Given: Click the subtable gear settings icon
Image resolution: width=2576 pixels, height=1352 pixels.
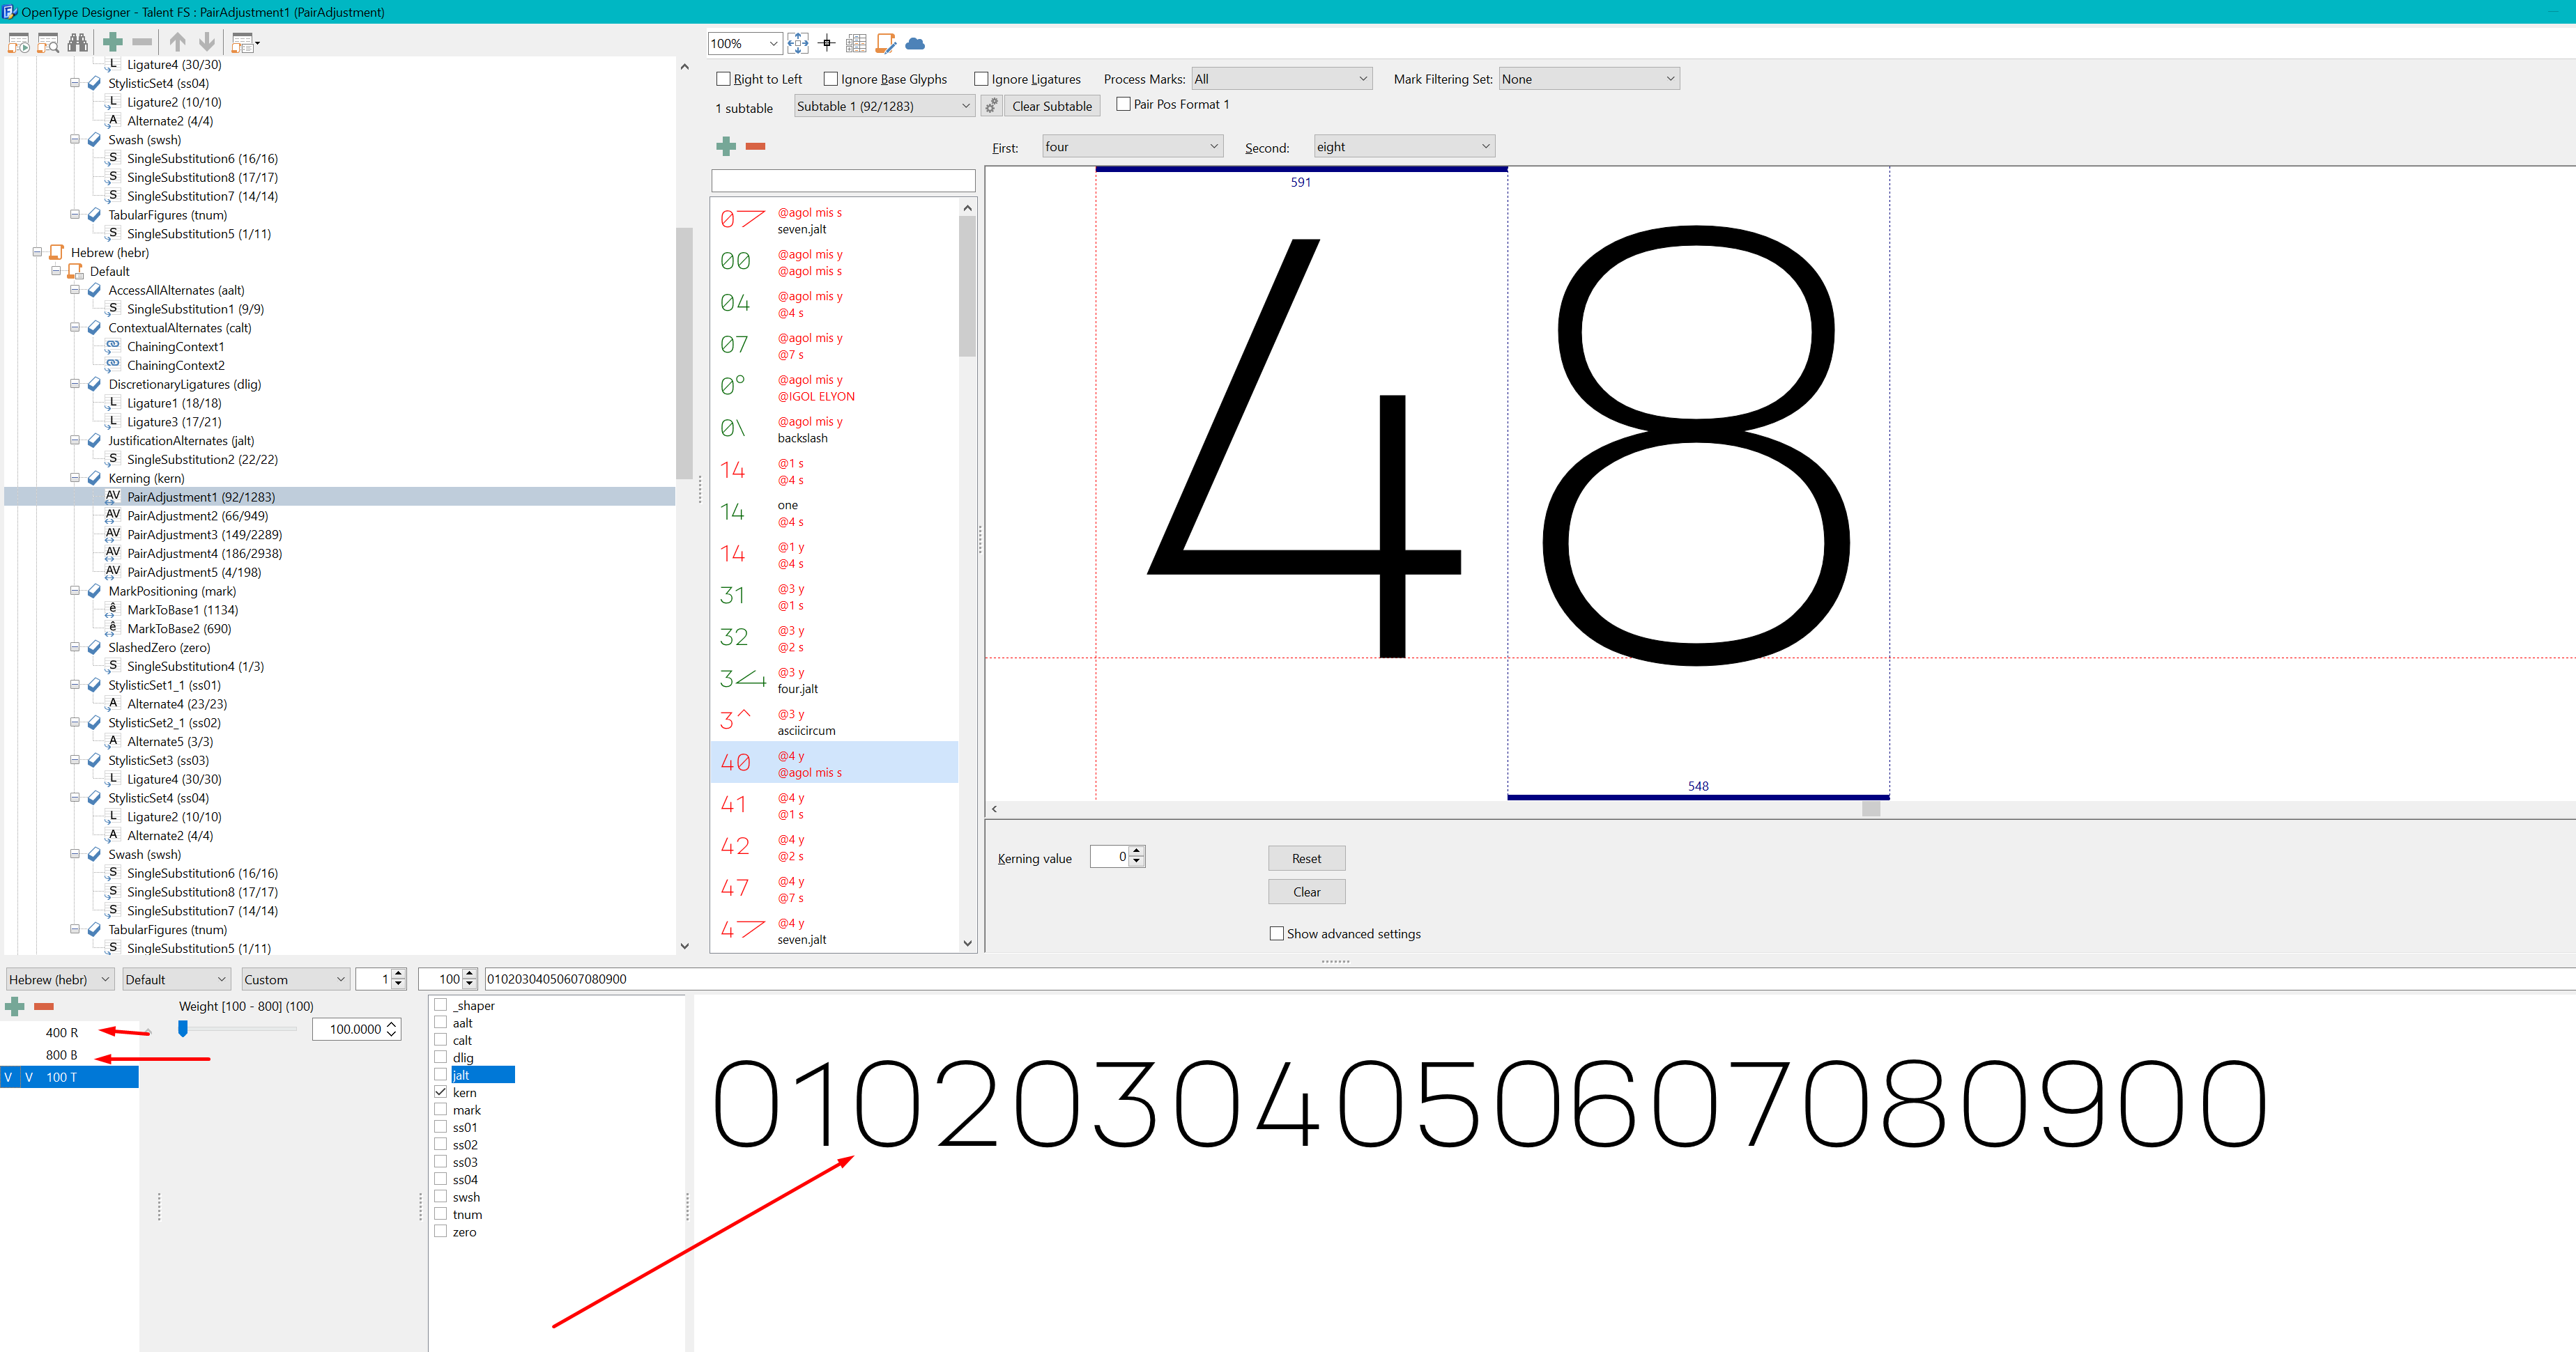Looking at the screenshot, I should 991,106.
